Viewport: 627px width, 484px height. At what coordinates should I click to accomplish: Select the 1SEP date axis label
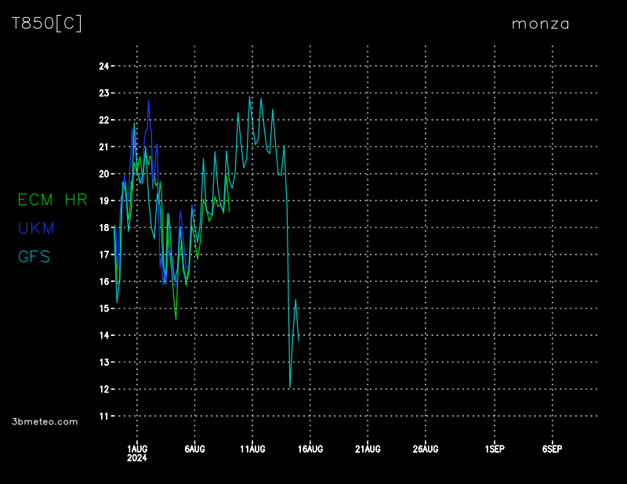pos(495,449)
